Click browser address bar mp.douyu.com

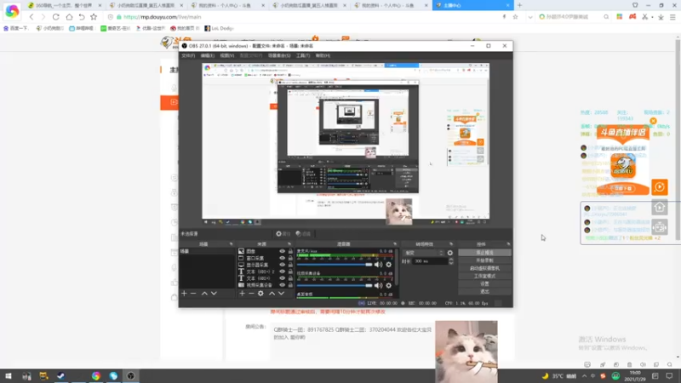pyautogui.click(x=304, y=17)
